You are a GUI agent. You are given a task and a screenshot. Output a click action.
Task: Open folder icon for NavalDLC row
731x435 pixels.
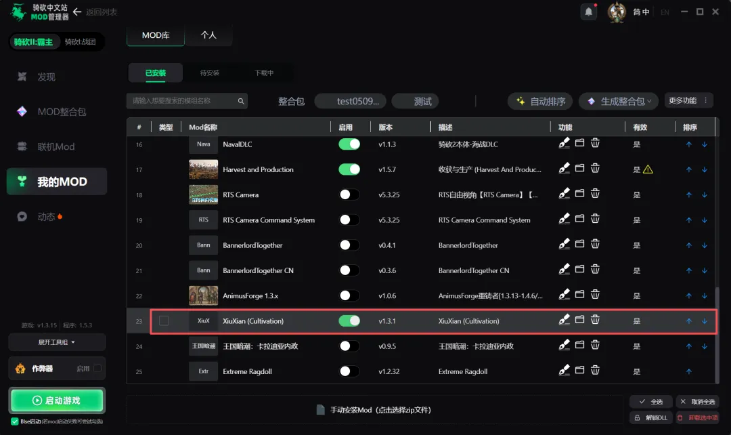click(x=579, y=143)
